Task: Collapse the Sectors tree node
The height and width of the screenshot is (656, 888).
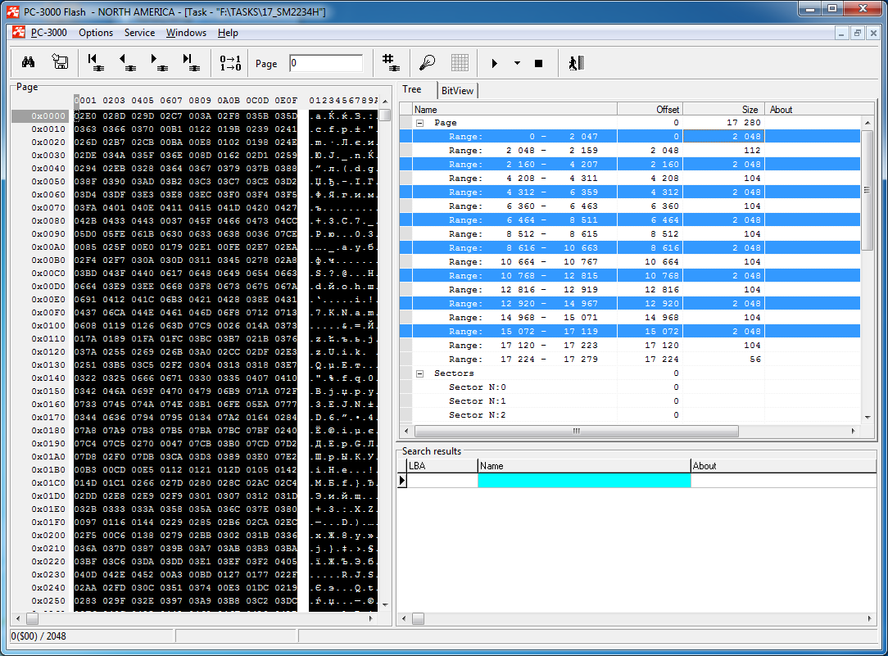Action: coord(420,373)
